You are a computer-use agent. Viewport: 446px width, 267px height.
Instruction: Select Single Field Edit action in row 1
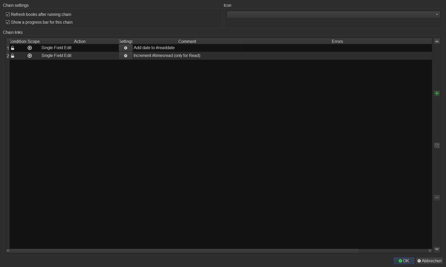[x=80, y=48]
